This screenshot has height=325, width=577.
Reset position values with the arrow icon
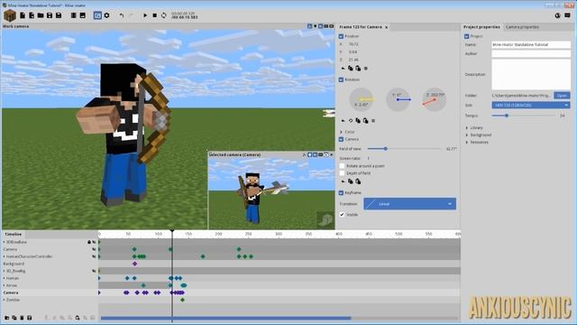tap(343, 69)
